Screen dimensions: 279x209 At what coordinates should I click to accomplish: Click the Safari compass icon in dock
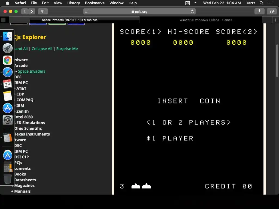(x=7, y=72)
